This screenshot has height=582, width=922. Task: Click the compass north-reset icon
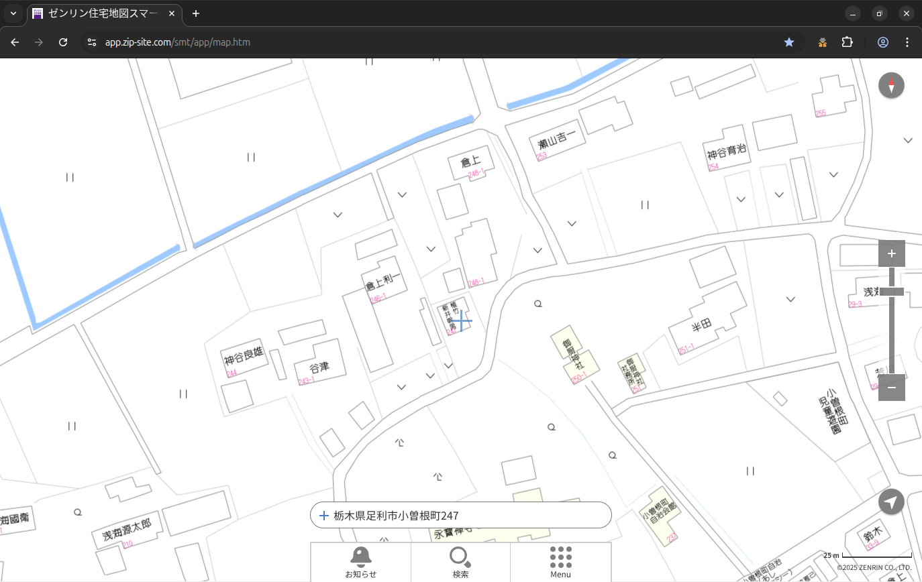pos(891,86)
